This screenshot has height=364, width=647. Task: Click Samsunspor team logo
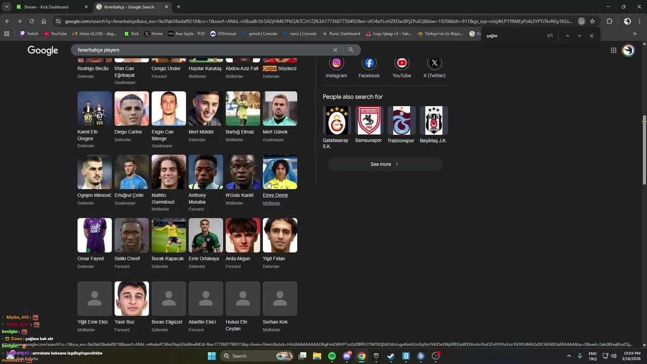[x=369, y=120]
